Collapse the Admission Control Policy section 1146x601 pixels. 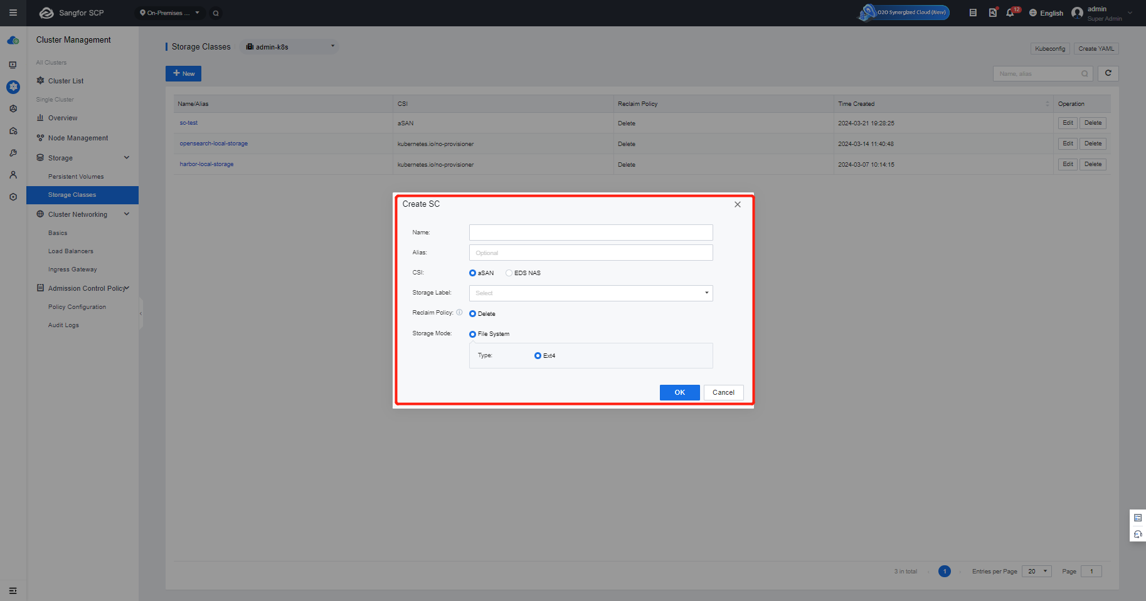[x=127, y=288]
